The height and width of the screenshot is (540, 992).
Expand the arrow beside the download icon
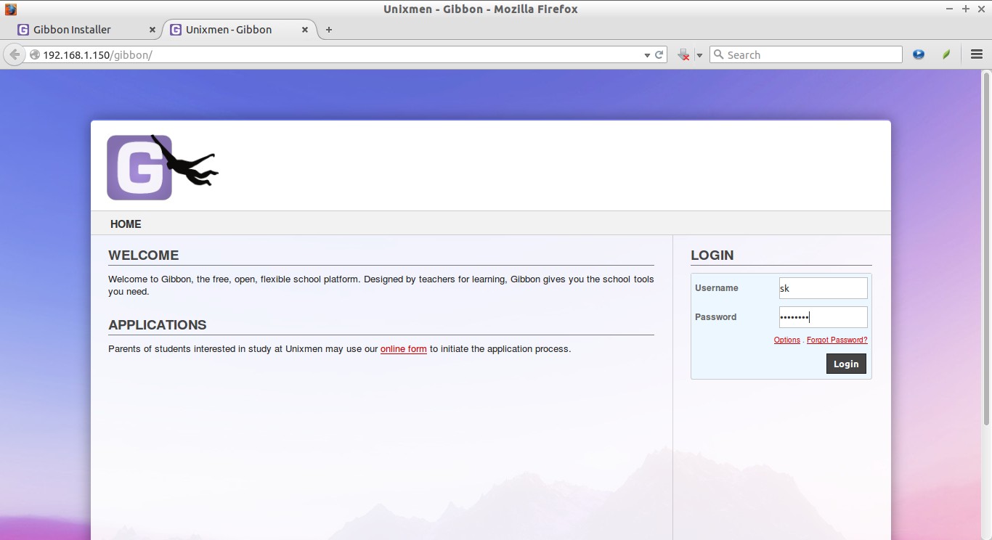[699, 55]
